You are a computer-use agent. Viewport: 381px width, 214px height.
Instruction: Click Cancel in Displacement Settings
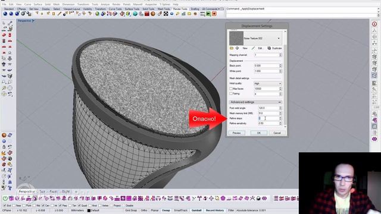point(277,133)
